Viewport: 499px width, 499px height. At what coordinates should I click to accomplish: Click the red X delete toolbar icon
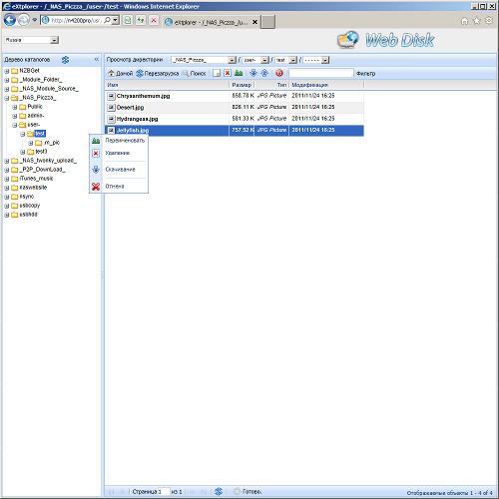[228, 73]
